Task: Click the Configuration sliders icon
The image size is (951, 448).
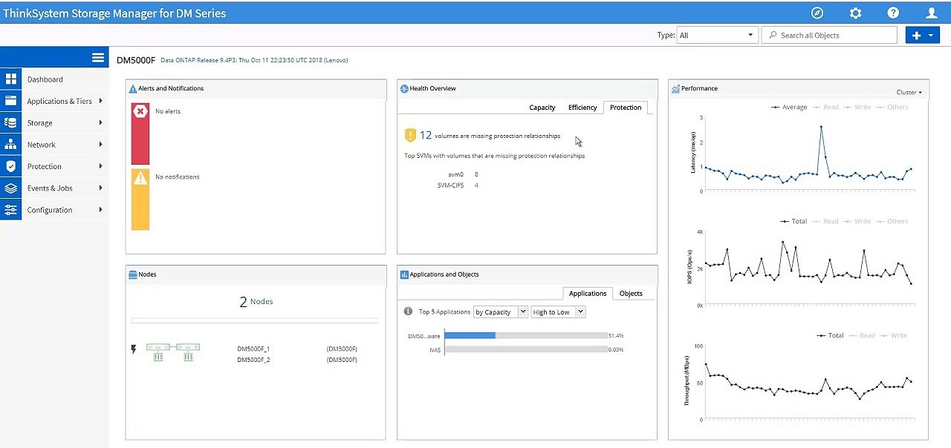Action: [10, 210]
